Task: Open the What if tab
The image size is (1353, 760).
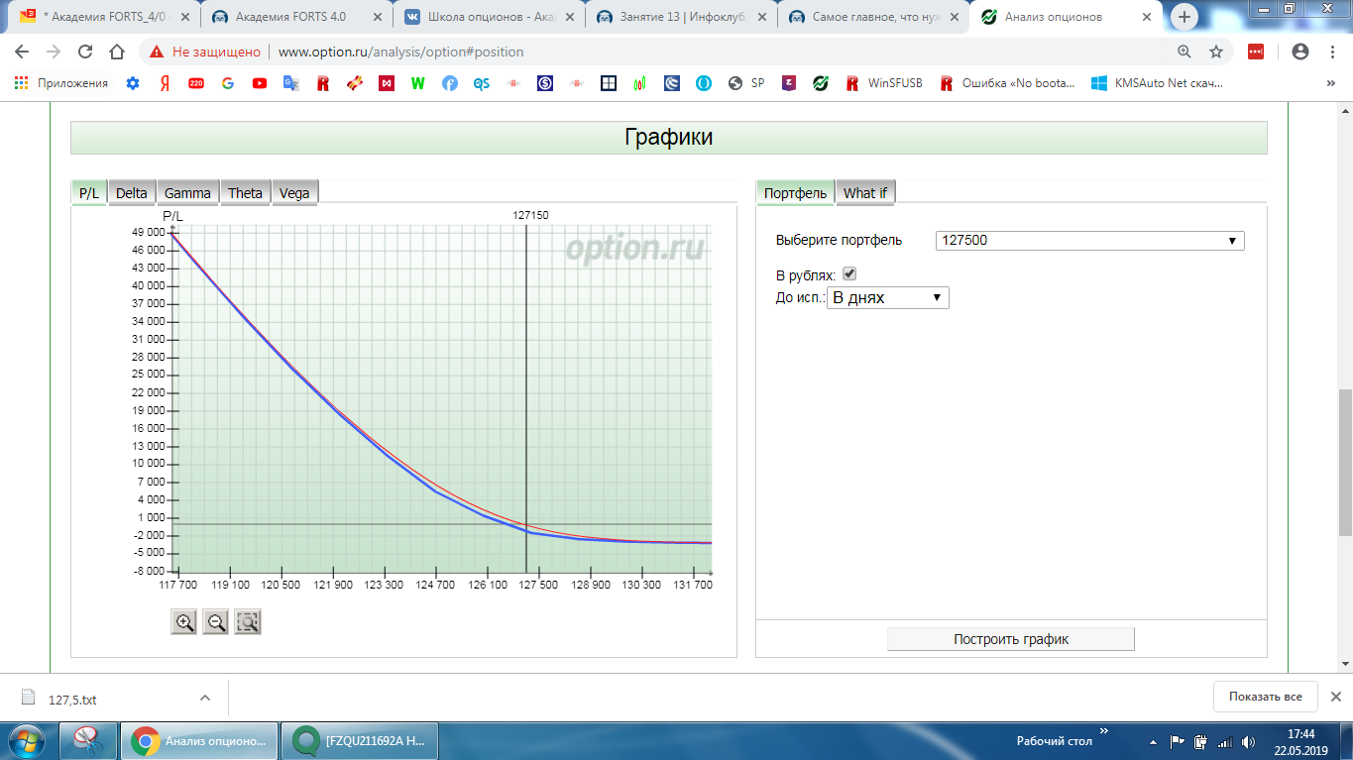Action: pyautogui.click(x=865, y=193)
